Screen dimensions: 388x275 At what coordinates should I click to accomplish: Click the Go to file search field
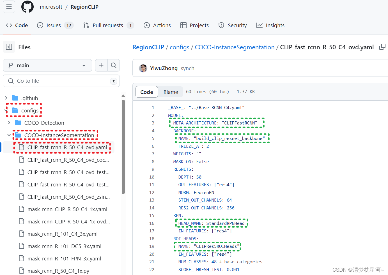[x=61, y=81]
